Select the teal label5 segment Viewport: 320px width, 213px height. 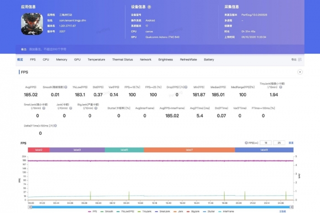click(x=124, y=150)
